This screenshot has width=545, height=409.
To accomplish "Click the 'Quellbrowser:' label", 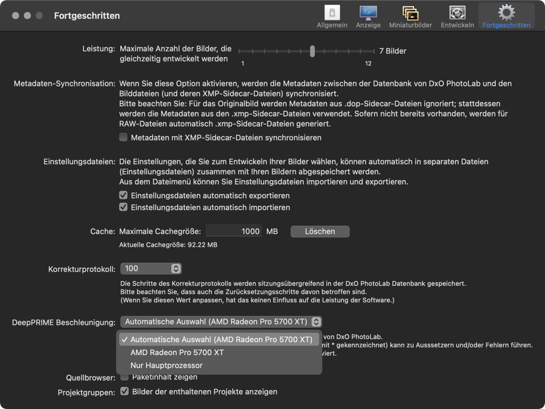I will coord(91,378).
